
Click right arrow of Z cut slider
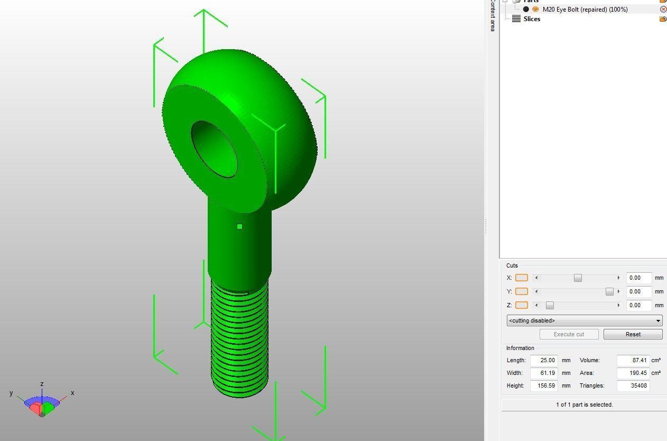click(x=618, y=305)
